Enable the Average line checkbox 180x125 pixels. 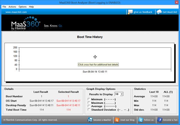[x=88, y=106]
